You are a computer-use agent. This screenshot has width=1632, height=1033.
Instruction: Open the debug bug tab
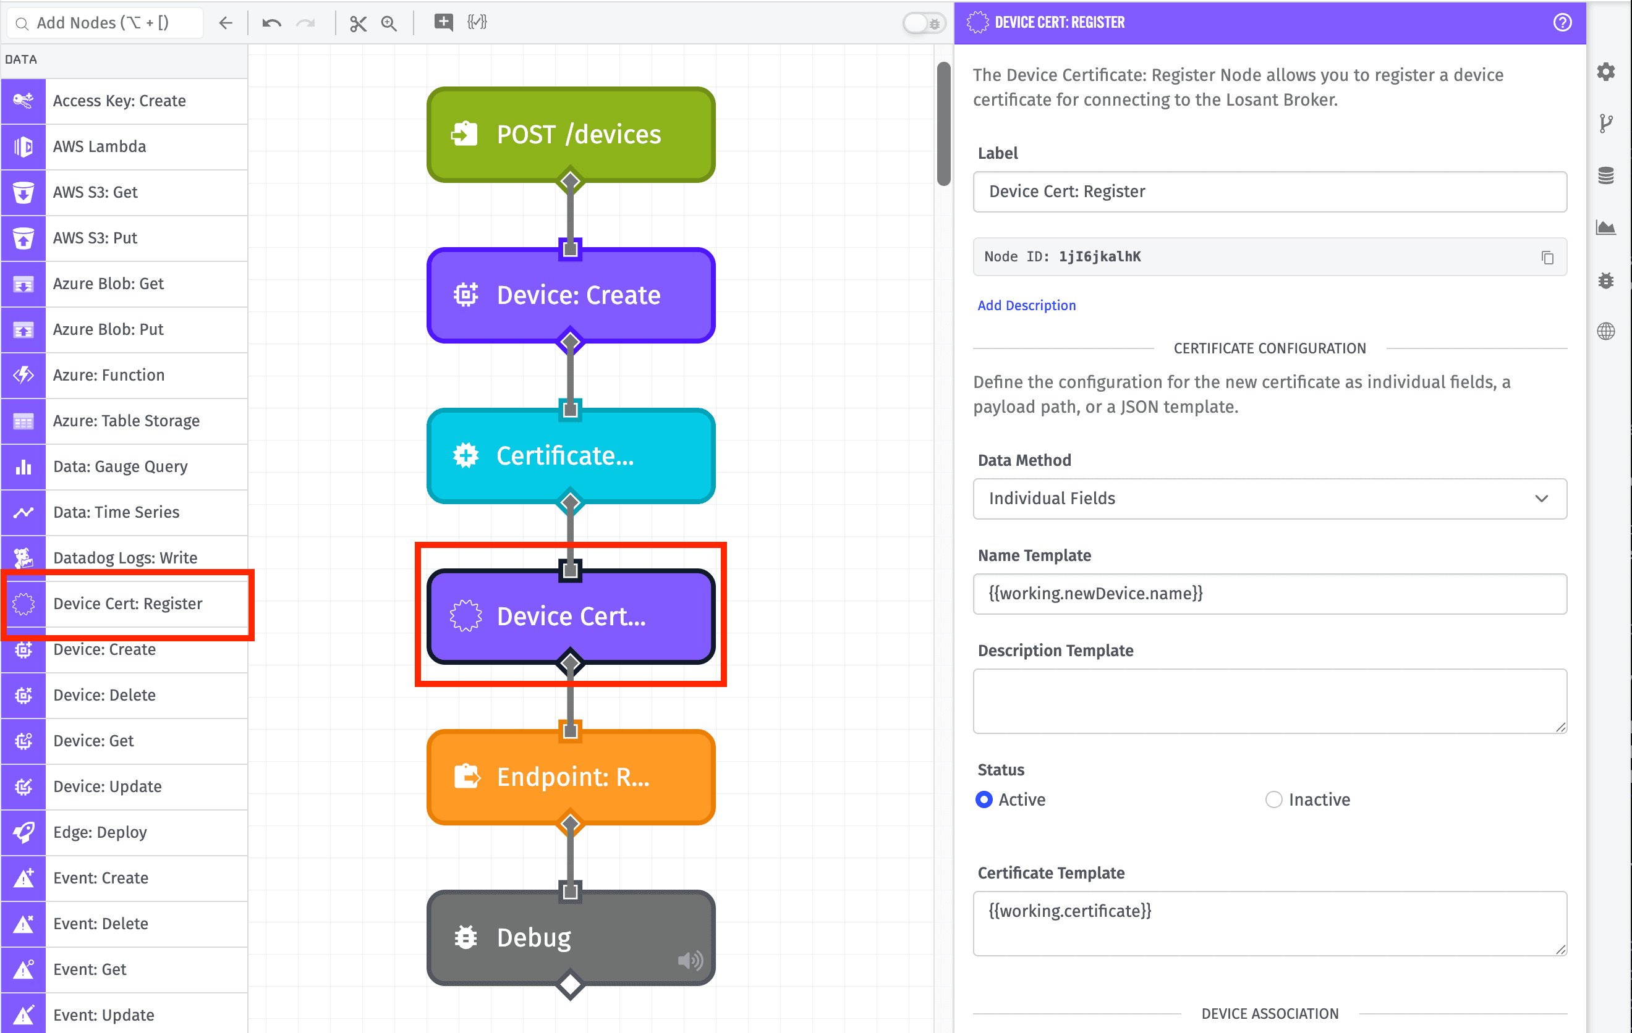pos(1606,280)
